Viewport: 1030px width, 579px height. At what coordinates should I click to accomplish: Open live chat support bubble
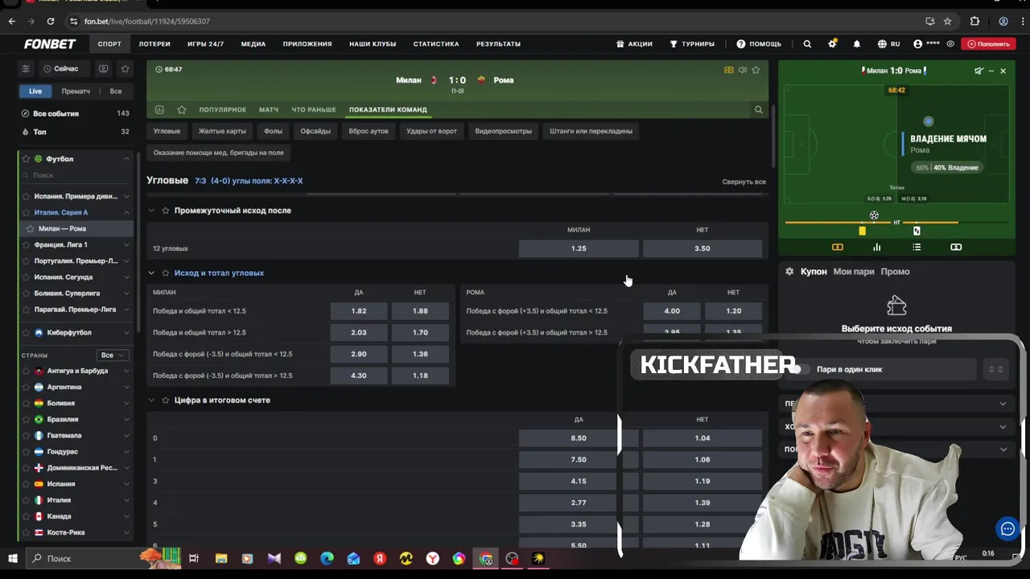click(x=1007, y=528)
